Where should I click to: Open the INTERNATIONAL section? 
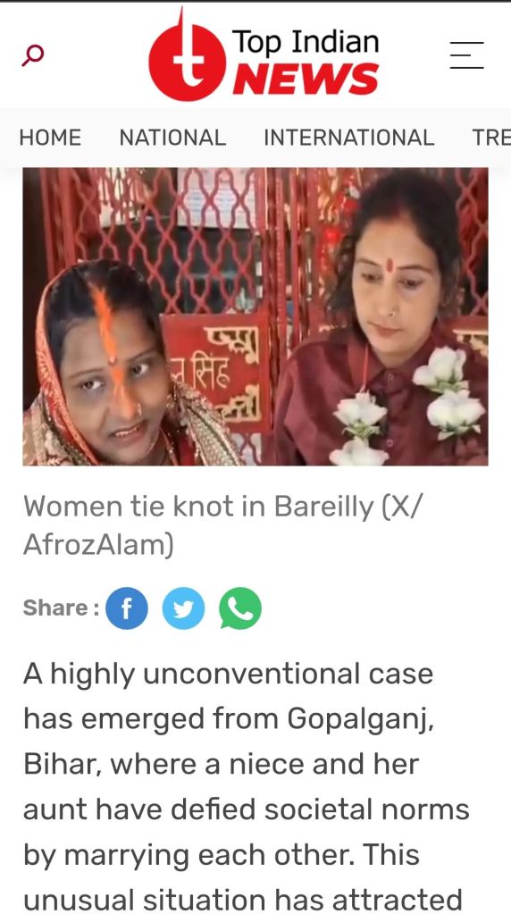(x=349, y=138)
